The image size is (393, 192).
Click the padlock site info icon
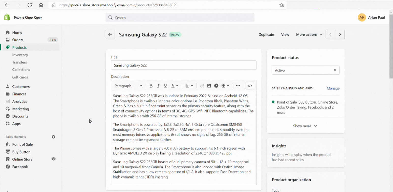53,5
